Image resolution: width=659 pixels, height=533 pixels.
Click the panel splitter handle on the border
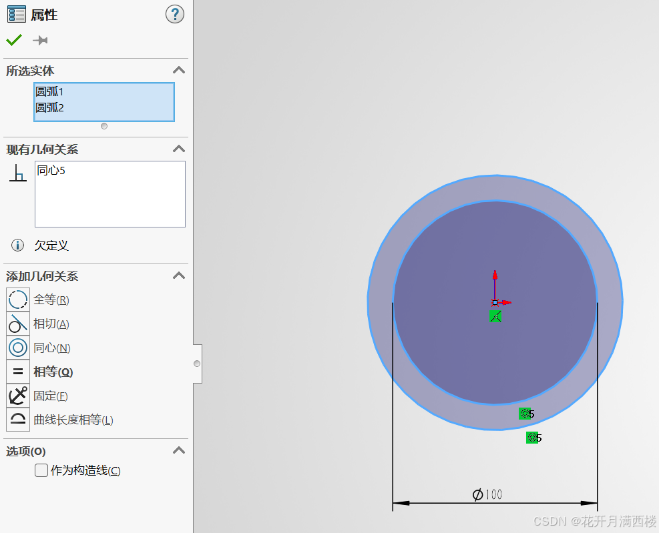tap(197, 364)
